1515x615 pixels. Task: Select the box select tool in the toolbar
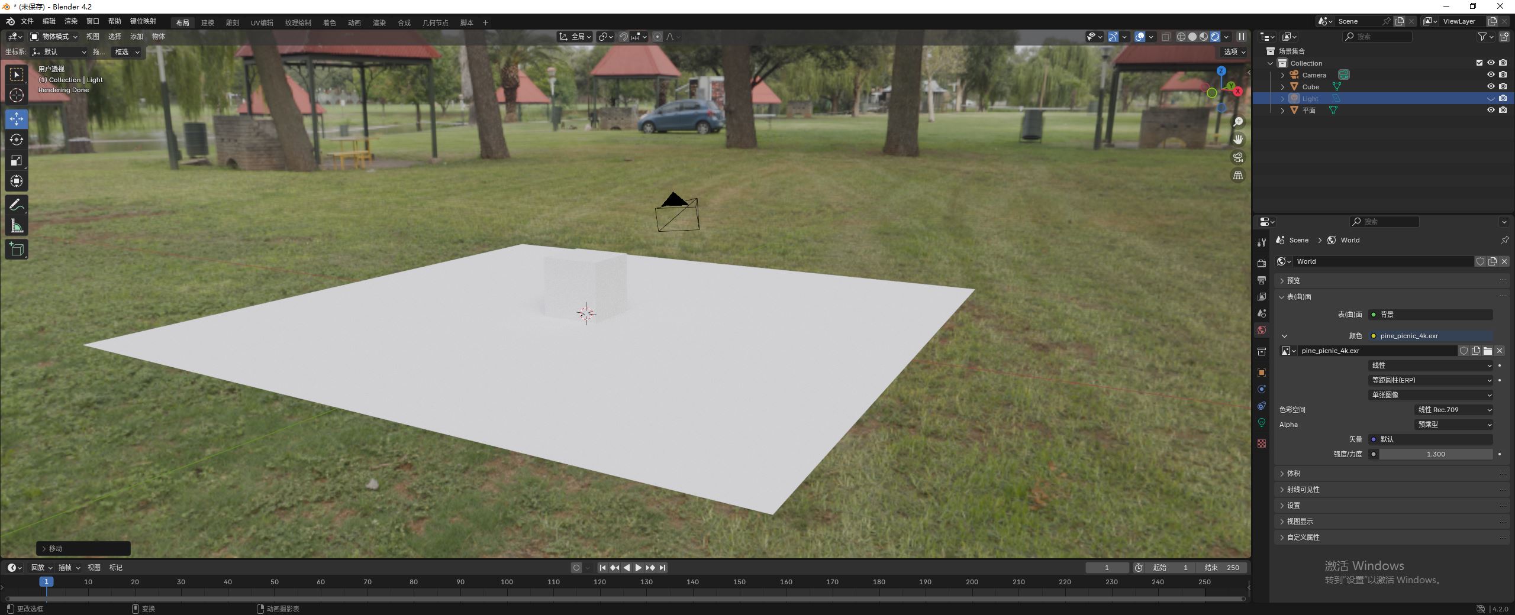pos(17,75)
